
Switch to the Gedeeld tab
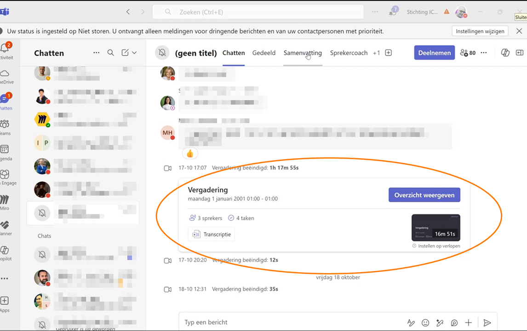point(263,53)
